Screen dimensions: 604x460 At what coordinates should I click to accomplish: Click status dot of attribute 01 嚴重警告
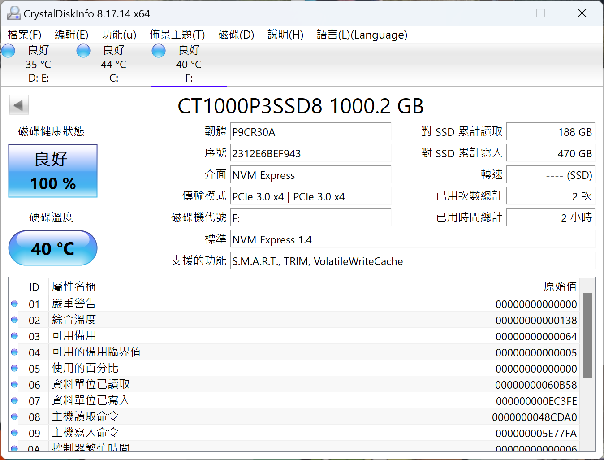pyautogui.click(x=14, y=304)
